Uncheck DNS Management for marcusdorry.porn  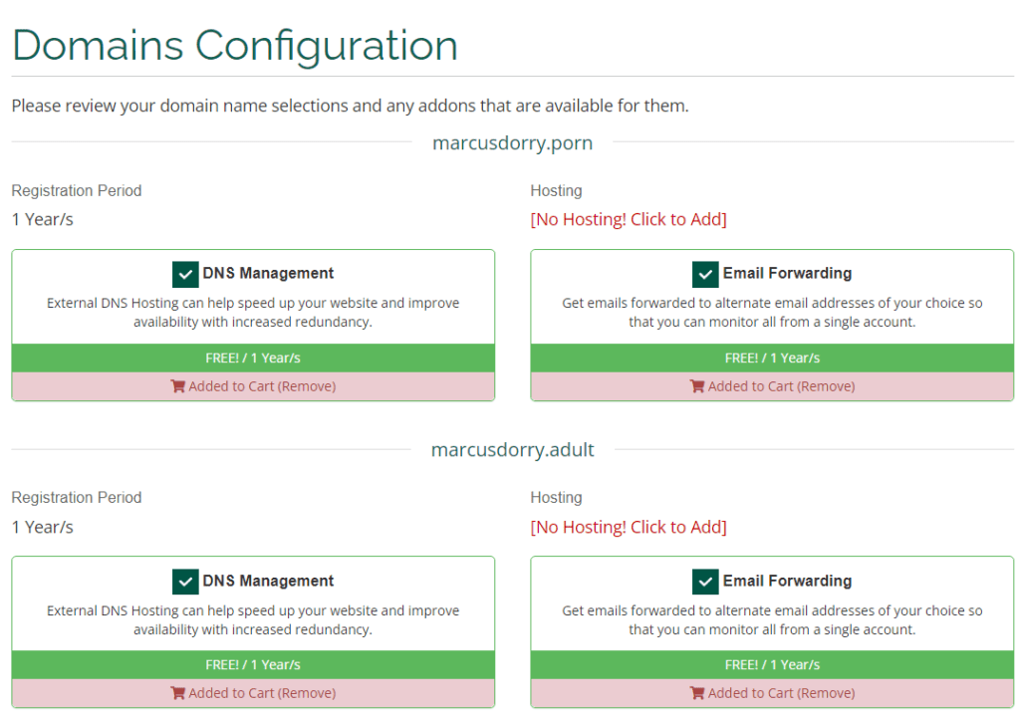click(x=185, y=273)
